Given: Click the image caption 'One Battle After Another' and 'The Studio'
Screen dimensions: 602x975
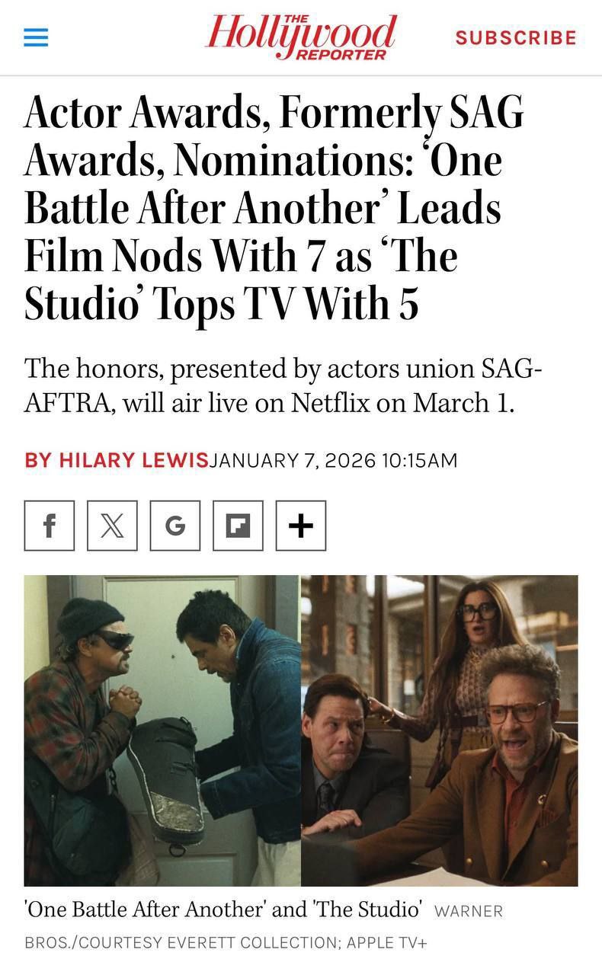Looking at the screenshot, I should 223,909.
